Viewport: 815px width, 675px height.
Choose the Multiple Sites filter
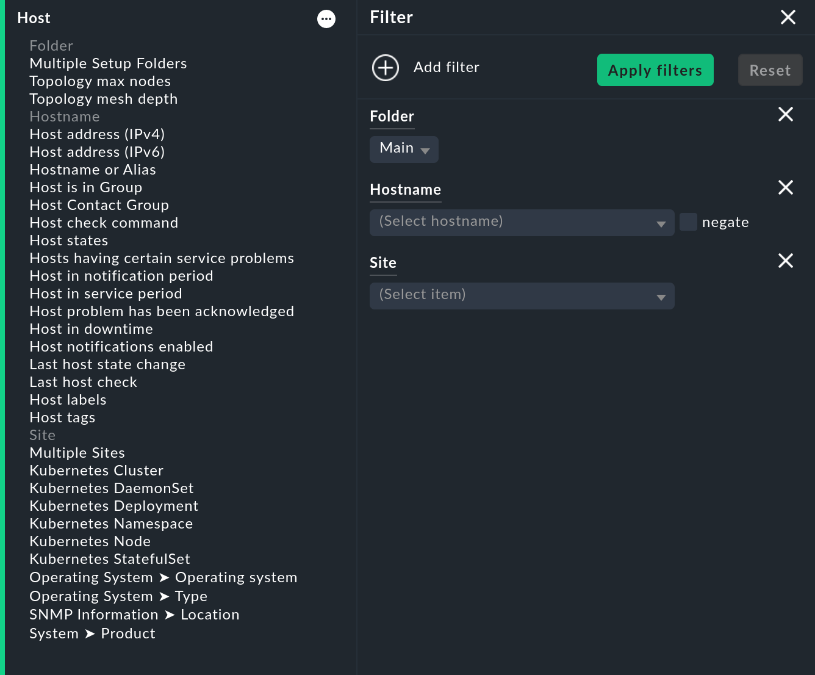coord(77,453)
